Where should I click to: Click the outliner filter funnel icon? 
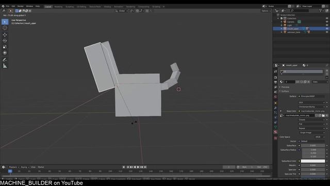coord(320,10)
